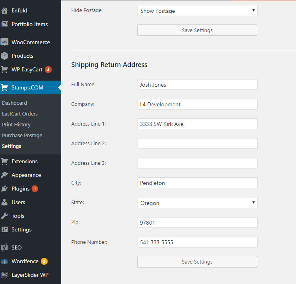Screen dimensions: 296x284
Task: Click the Portfolio Items icon
Action: pyautogui.click(x=4, y=24)
